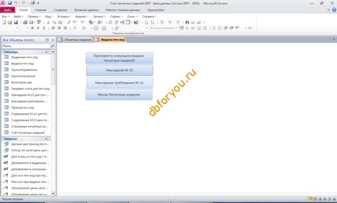Click the Print icon in toolbar
337x203 pixels.
(x=25, y=22)
